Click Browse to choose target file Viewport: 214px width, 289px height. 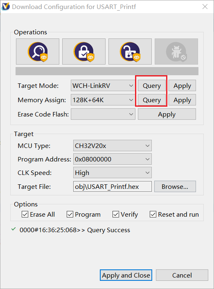click(175, 186)
